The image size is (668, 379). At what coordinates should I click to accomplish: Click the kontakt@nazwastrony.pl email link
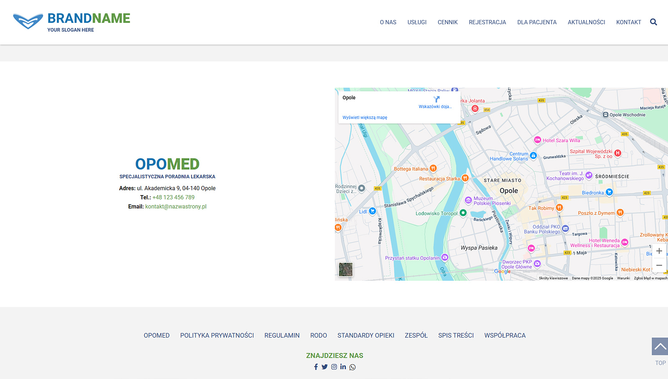[x=176, y=207]
